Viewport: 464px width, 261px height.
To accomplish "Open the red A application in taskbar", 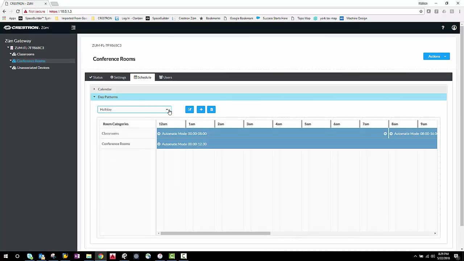I will (x=112, y=256).
